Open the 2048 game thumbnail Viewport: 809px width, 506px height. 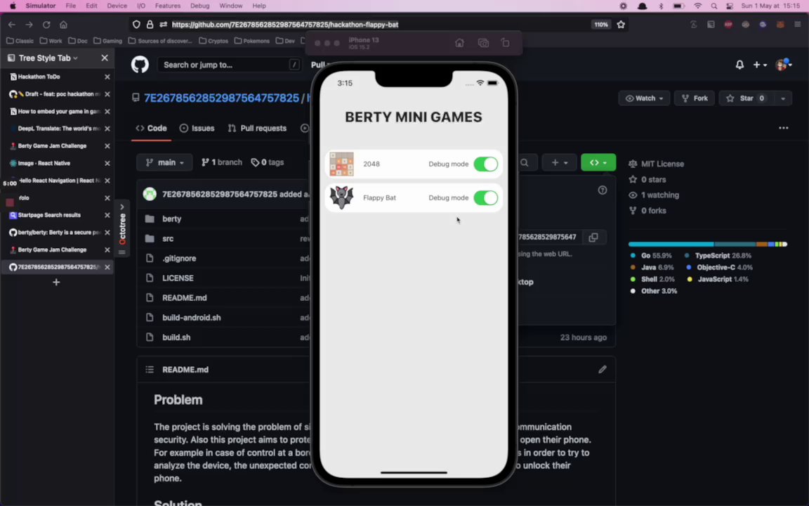coord(341,164)
